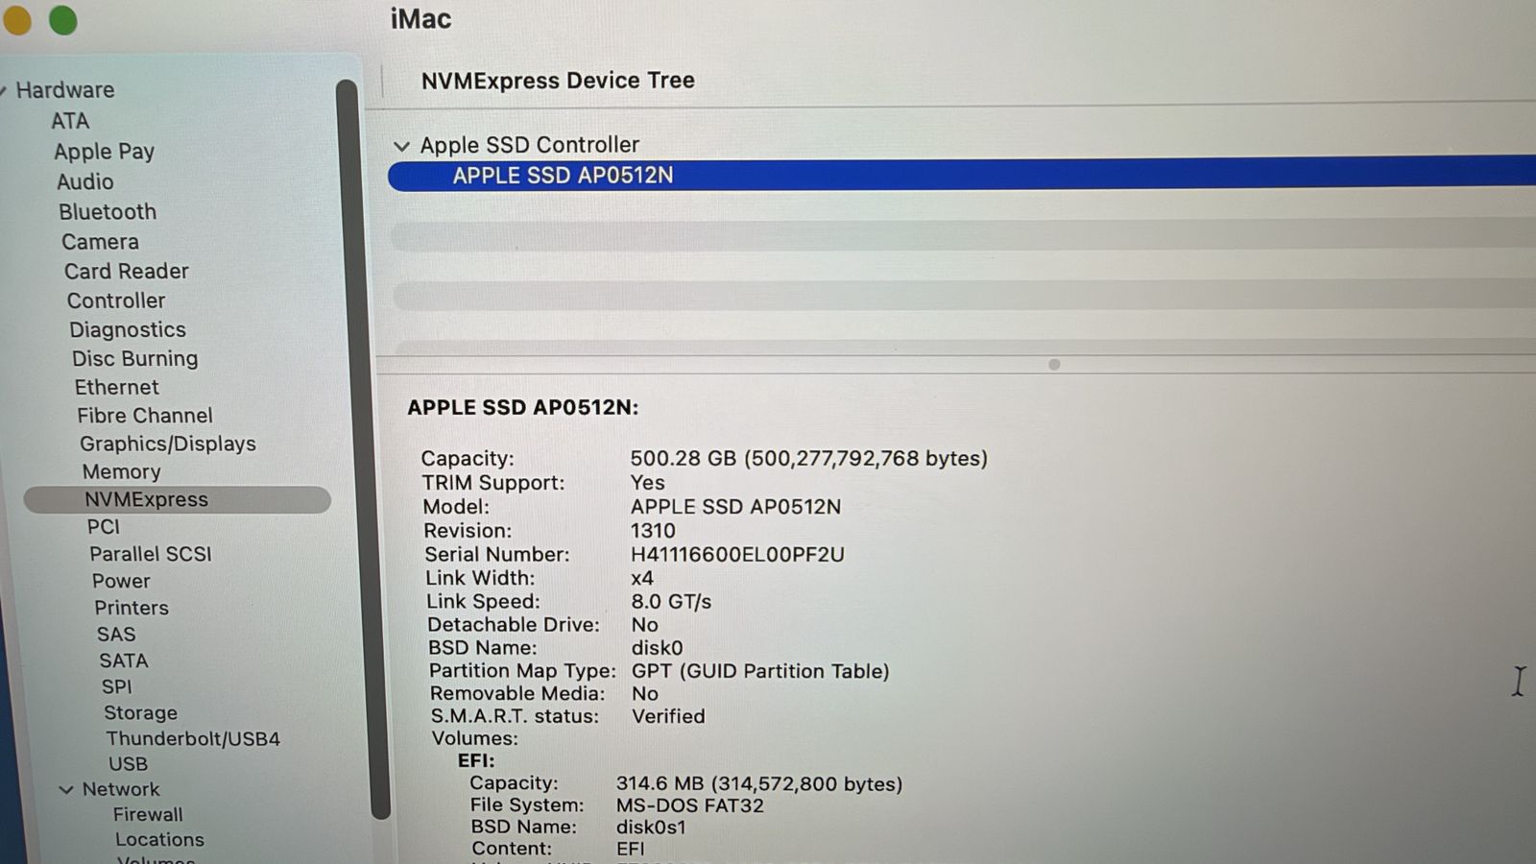The height and width of the screenshot is (864, 1536).
Task: Open the Apple Pay entry
Action: coord(104,152)
